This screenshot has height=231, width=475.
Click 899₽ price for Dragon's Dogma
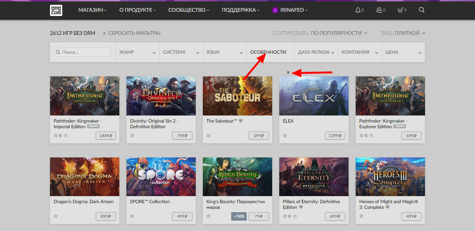(x=106, y=216)
